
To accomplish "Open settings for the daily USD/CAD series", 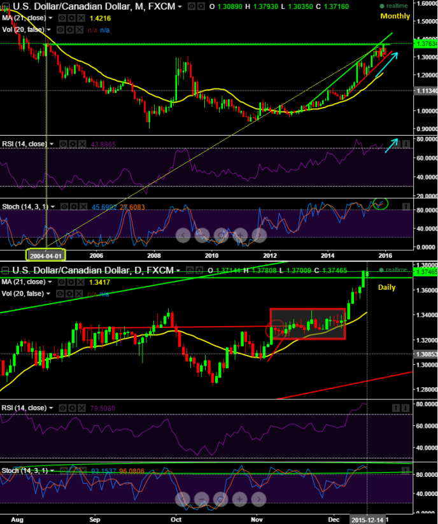I will pyautogui.click(x=199, y=270).
